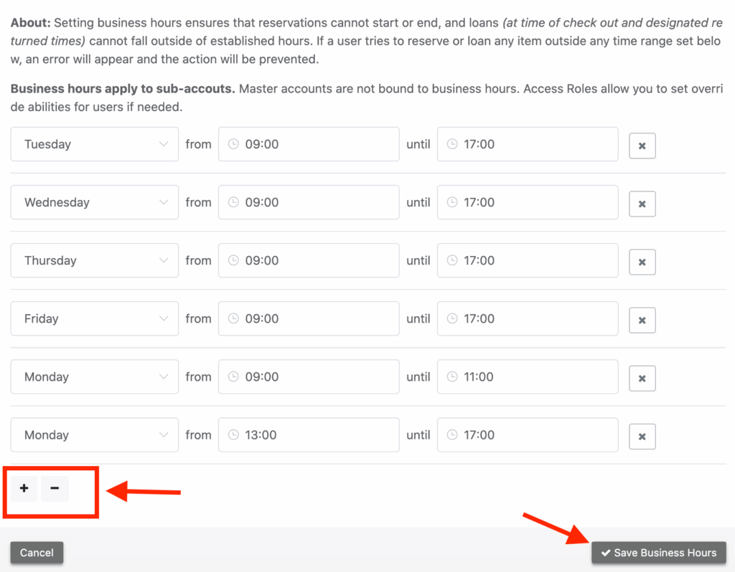The height and width of the screenshot is (572, 735).
Task: Remove the second Monday row ending 17:00
Action: coord(642,437)
